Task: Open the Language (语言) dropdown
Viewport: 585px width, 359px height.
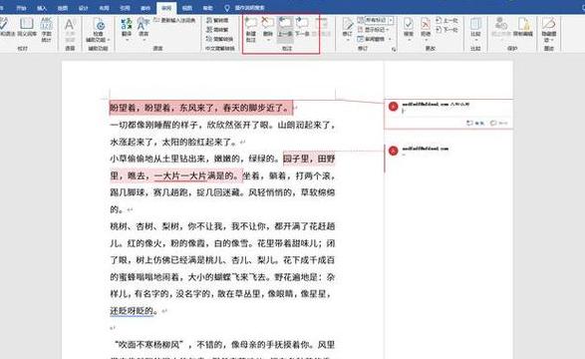Action: [x=144, y=29]
